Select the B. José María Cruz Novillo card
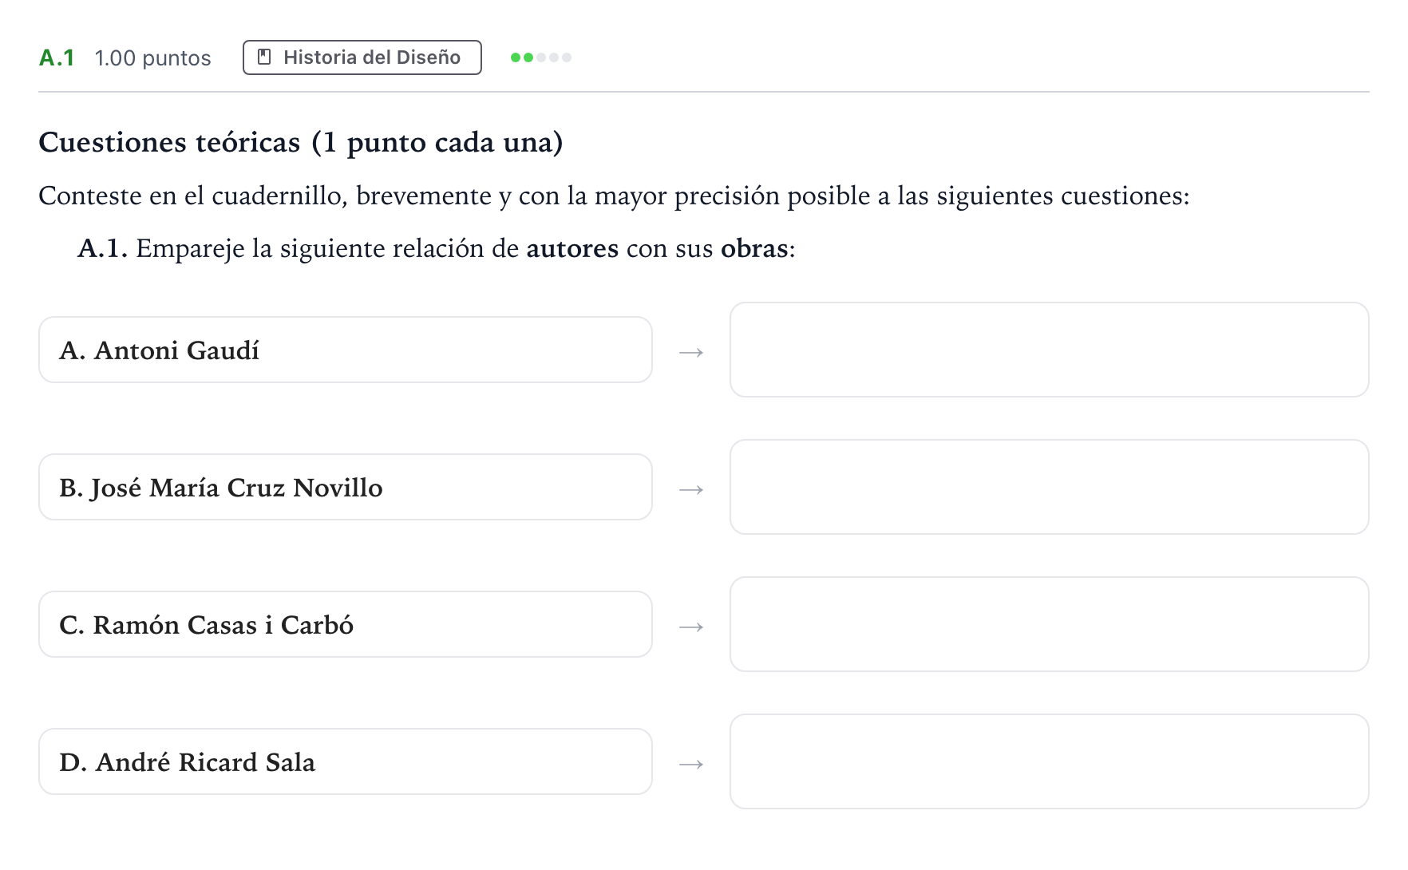Viewport: 1408px width, 870px height. click(x=346, y=487)
